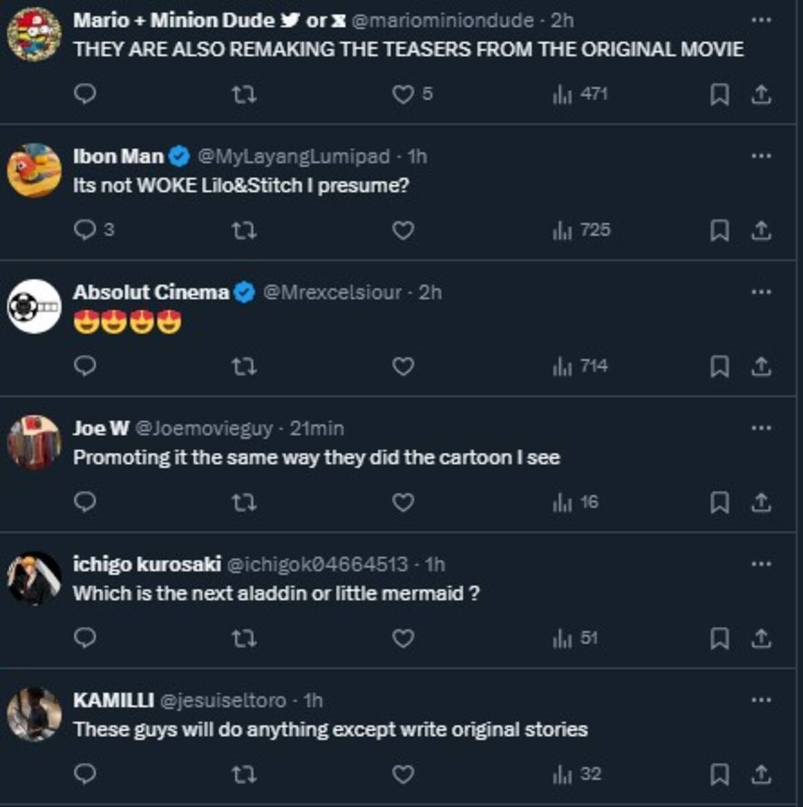Screen dimensions: 803x807
Task: Click Ibon Man's profile avatar
Action: (x=34, y=170)
